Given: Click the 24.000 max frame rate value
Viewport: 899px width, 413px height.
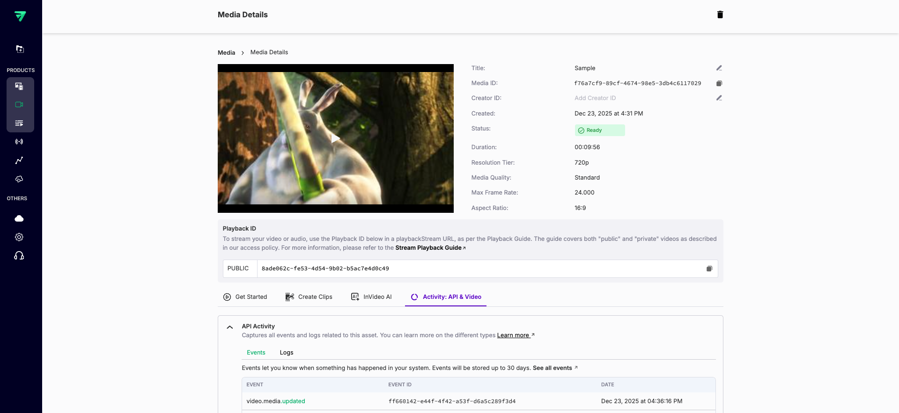Looking at the screenshot, I should tap(584, 193).
